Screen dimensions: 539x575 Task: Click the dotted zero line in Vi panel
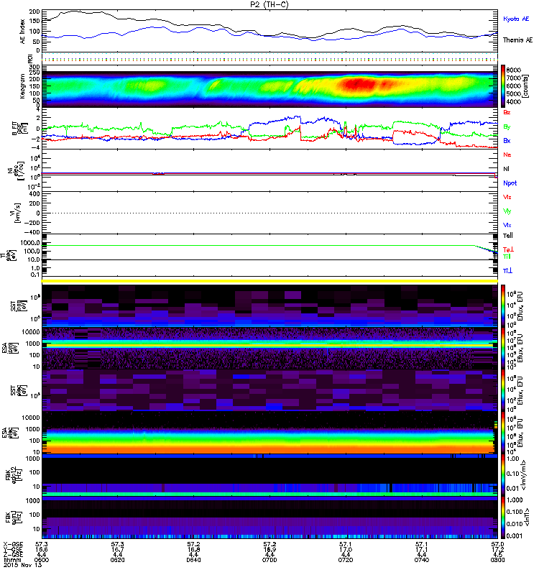point(269,213)
